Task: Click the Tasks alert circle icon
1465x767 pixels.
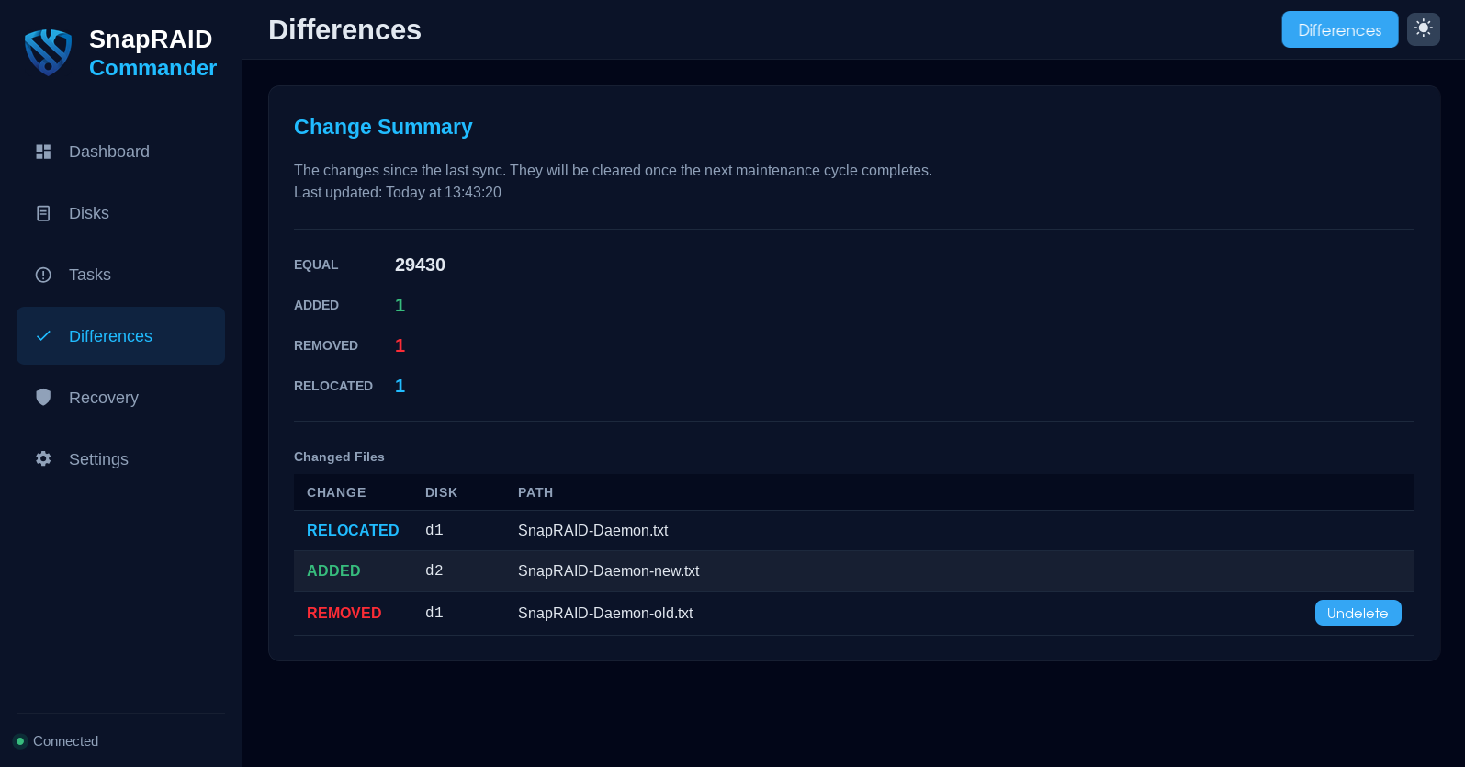Action: [x=43, y=275]
